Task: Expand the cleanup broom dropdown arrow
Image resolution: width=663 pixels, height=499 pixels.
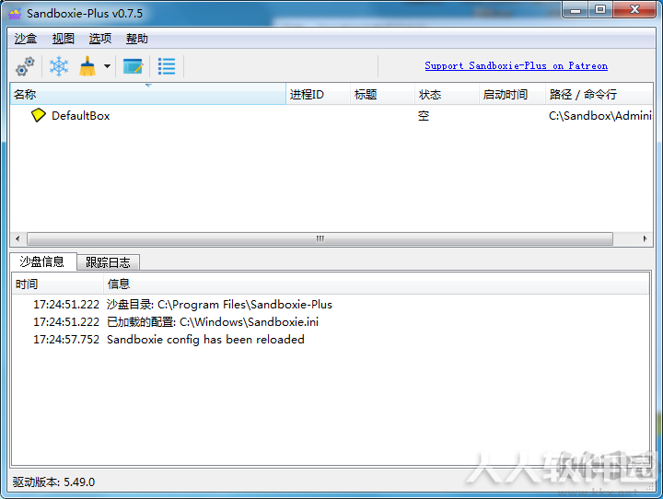Action: point(108,66)
